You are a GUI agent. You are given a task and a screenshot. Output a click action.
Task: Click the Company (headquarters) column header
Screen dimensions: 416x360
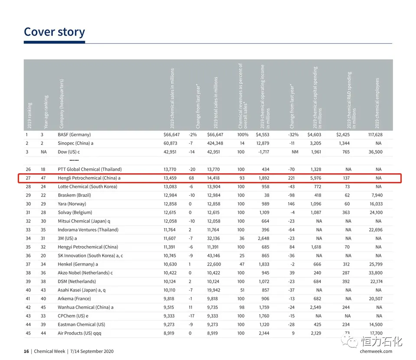pyautogui.click(x=62, y=104)
